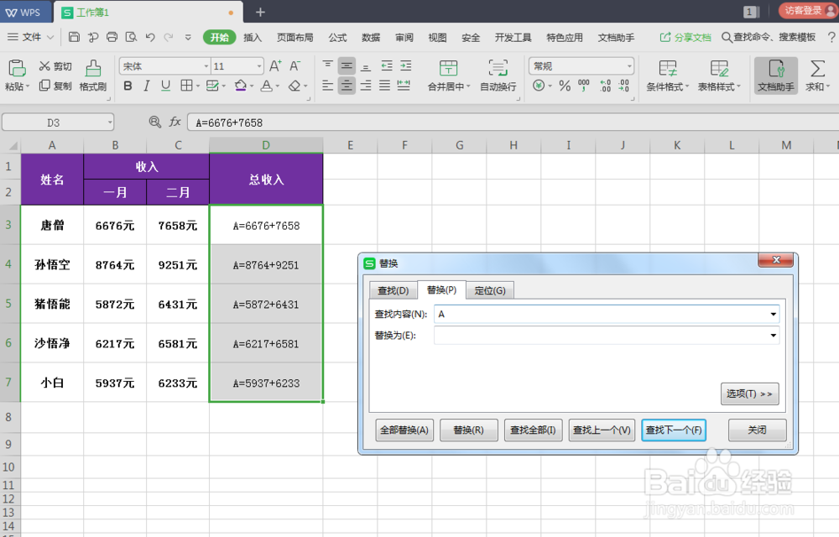
Task: Select column D header
Action: (x=266, y=145)
